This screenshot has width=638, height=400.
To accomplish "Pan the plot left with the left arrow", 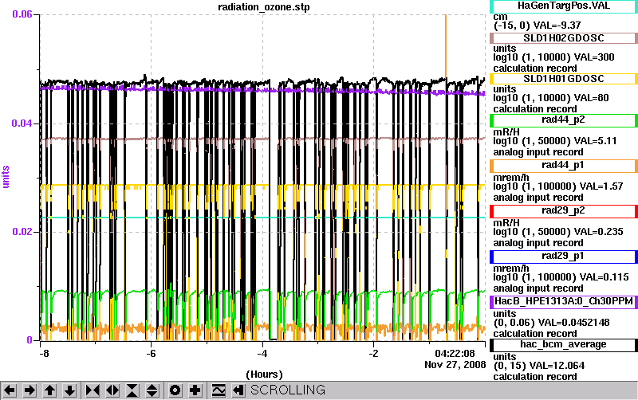I will [x=10, y=390].
